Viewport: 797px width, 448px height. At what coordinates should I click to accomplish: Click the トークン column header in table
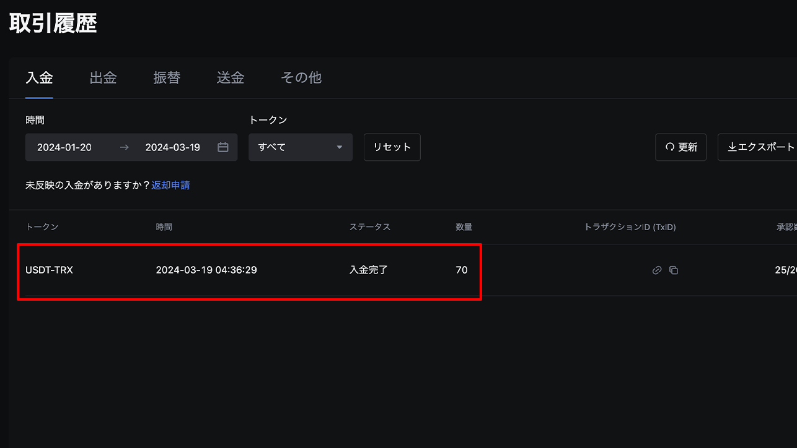(x=42, y=227)
